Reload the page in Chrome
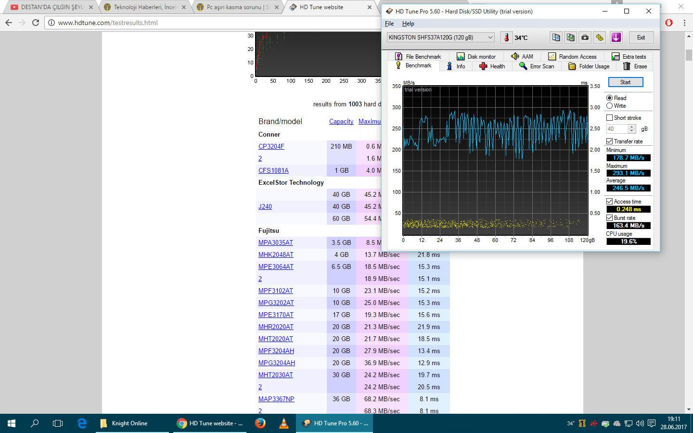The image size is (693, 433). [x=36, y=23]
